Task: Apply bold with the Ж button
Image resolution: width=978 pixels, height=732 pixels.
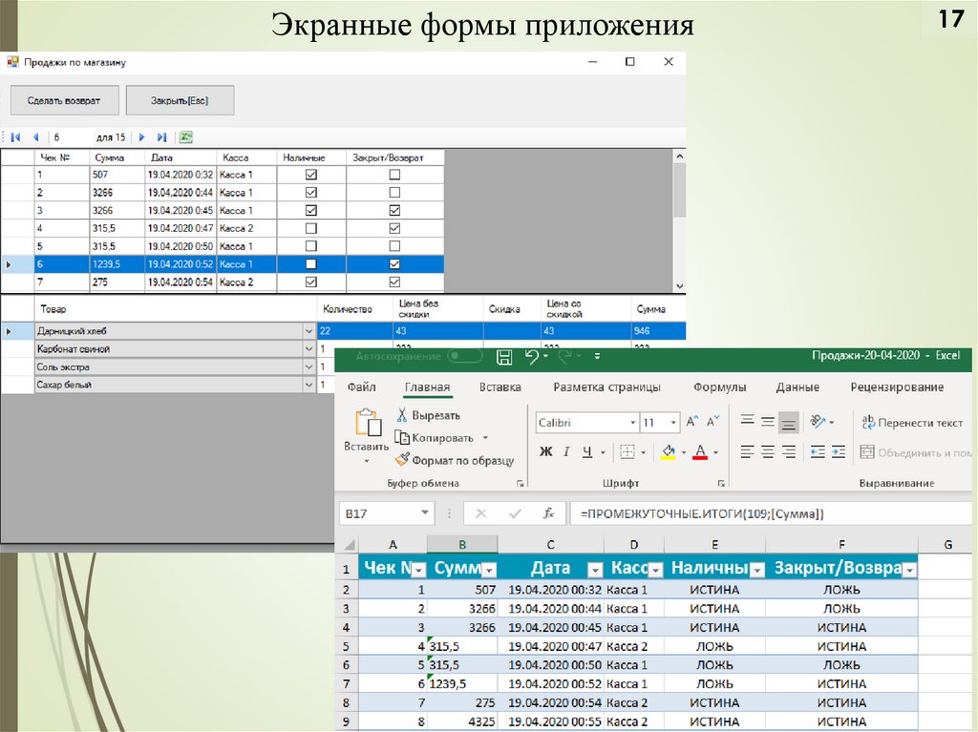Action: pos(545,451)
